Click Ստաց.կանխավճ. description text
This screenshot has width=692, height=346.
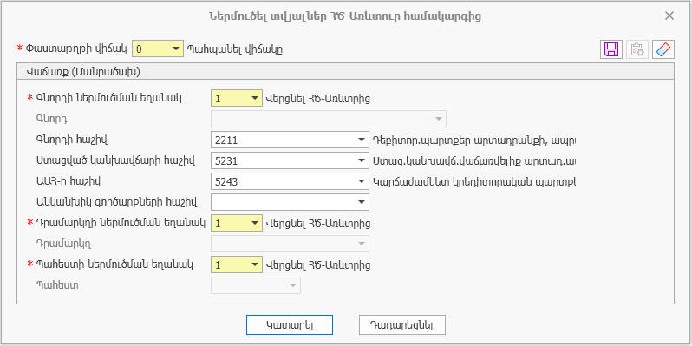tap(474, 161)
